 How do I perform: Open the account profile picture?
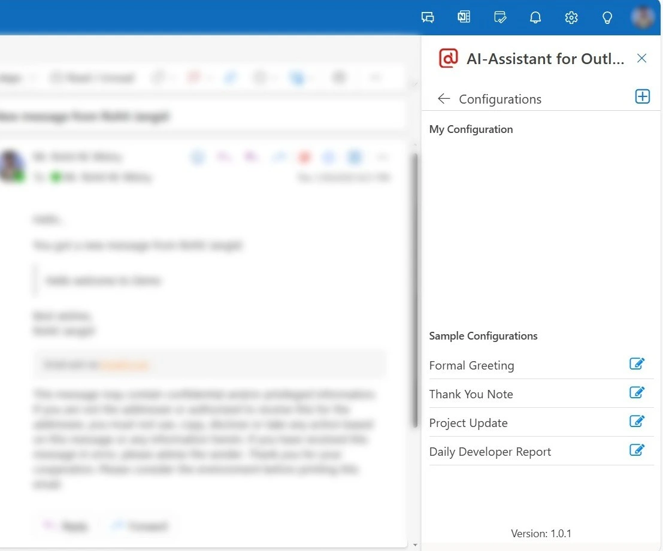[642, 17]
